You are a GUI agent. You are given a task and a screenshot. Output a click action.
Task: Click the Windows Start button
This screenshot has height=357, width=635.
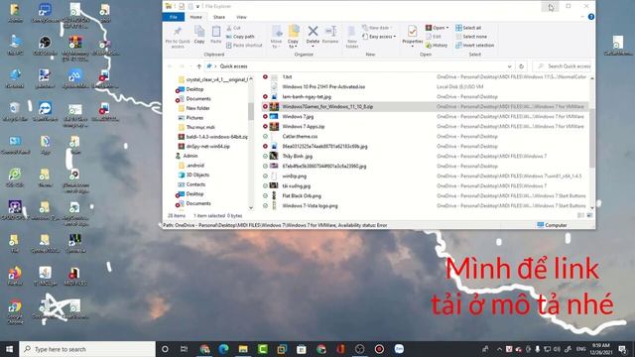click(9, 349)
